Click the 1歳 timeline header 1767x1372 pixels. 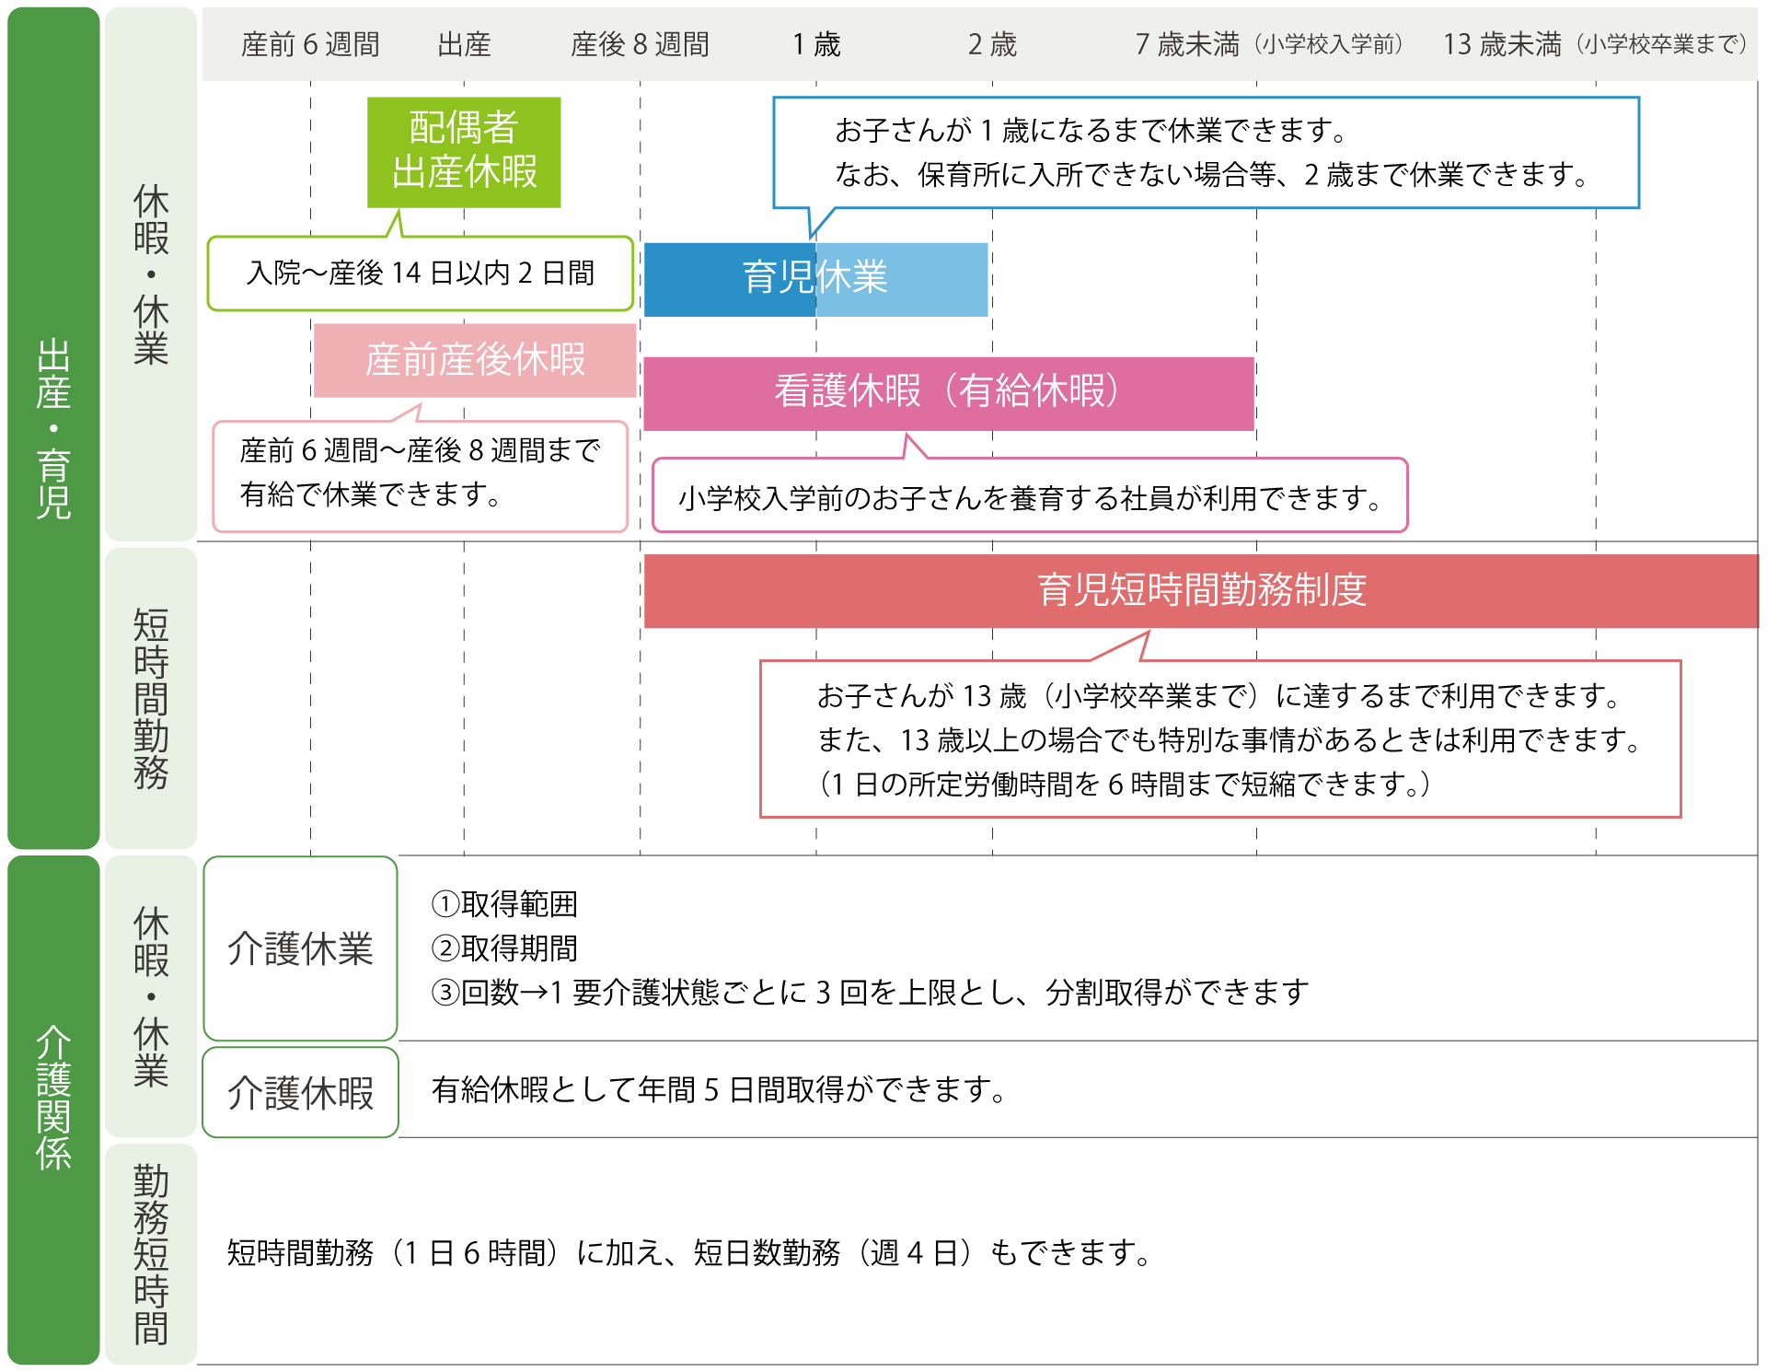[x=816, y=44]
